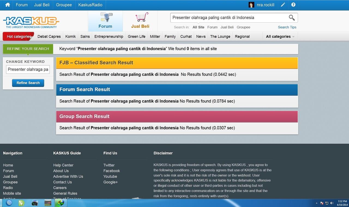Open Careers footer link
Viewport: 349px width, 207px height.
pos(60,188)
